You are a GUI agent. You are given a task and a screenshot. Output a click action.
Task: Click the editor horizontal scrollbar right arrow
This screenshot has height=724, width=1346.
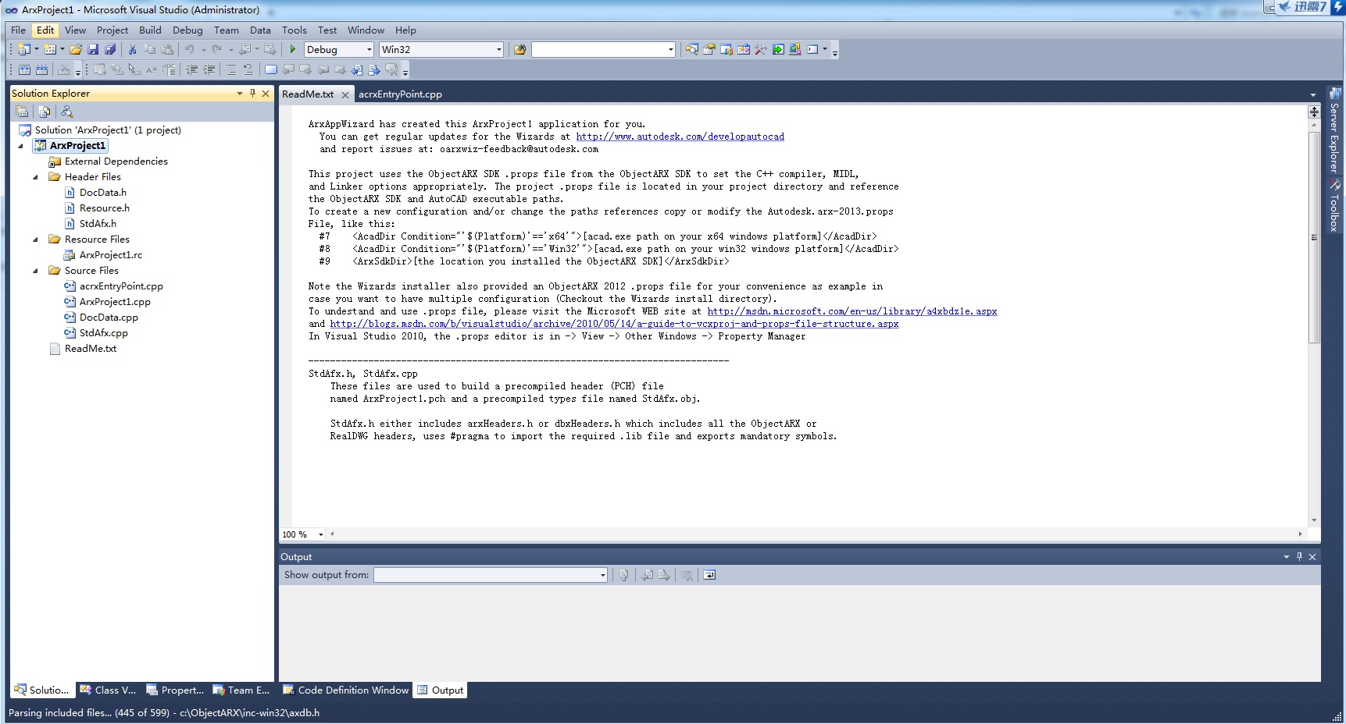point(1301,534)
